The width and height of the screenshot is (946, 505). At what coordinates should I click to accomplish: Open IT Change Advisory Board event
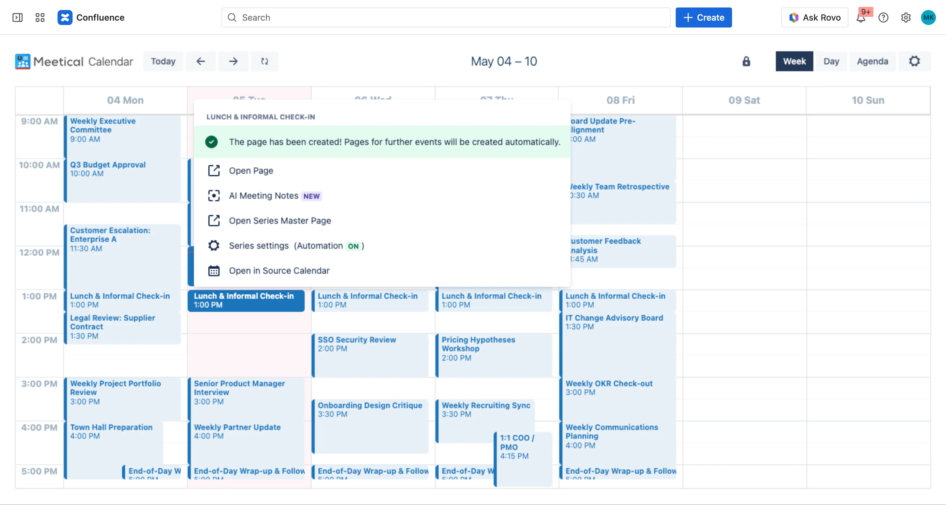pos(618,344)
